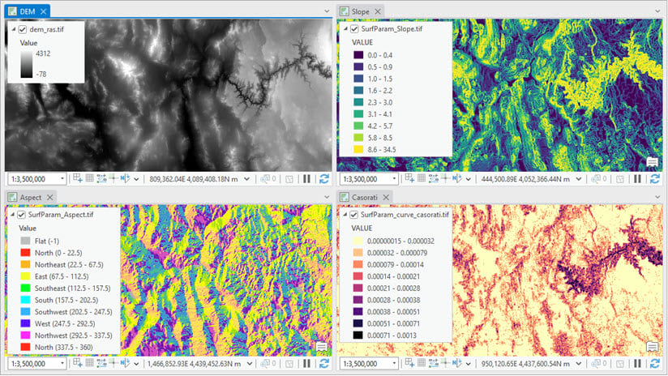Click the cyan South aspect swatch
Image resolution: width=668 pixels, height=376 pixels.
coord(26,300)
